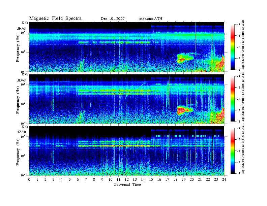Click the dD/dt panel color scale bar

tap(233, 99)
